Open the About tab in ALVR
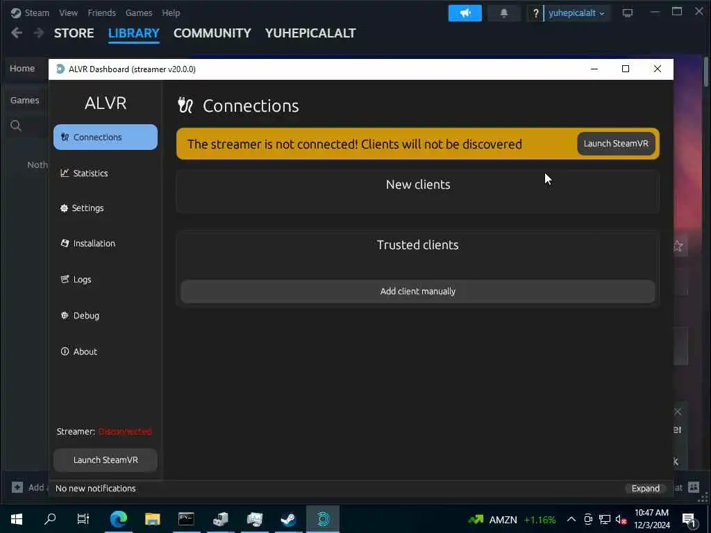Image resolution: width=711 pixels, height=533 pixels. pos(79,352)
